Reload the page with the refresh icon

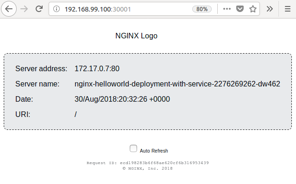pyautogui.click(x=39, y=9)
